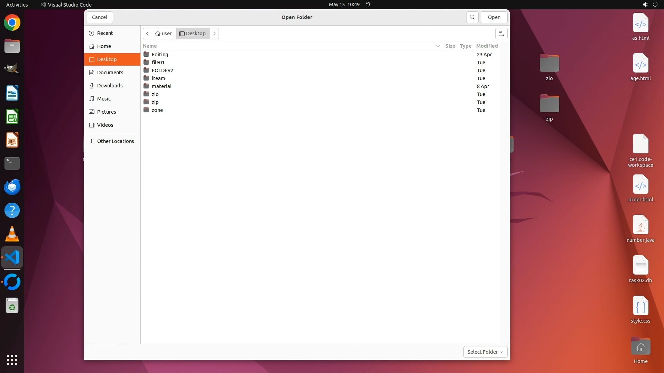Open Google Chrome from the dock

(x=12, y=23)
